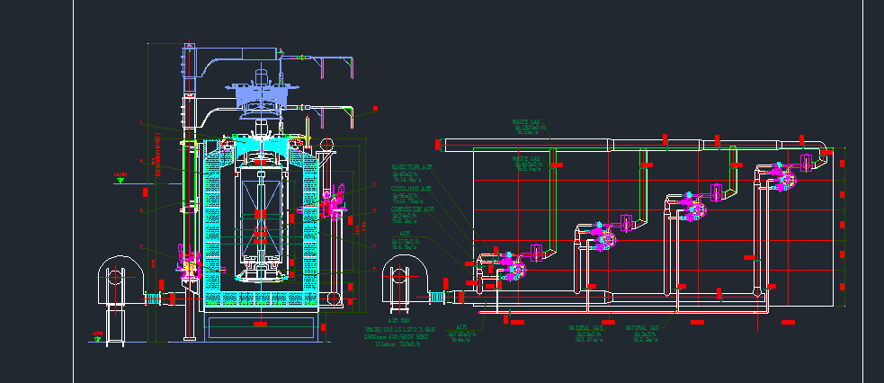Select the vertical operation level red text

157,155
